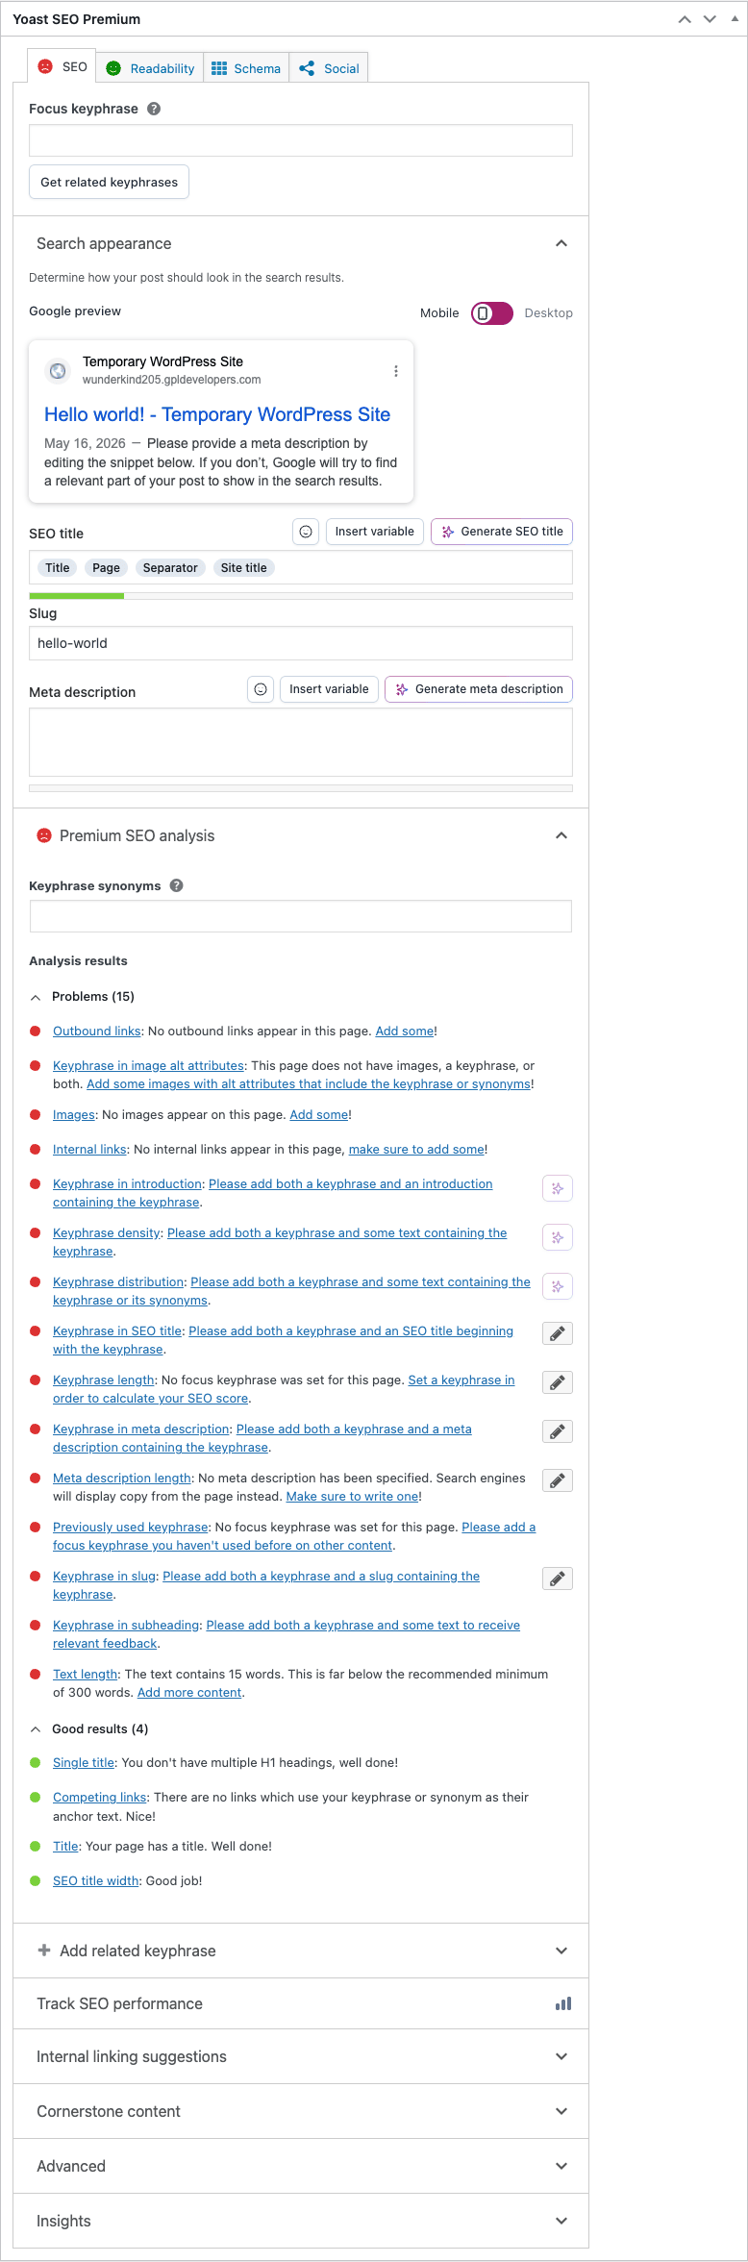Screen dimensions: 748x2262
Task: Click pencil icon for Keyphrase in meta description
Action: click(558, 1431)
